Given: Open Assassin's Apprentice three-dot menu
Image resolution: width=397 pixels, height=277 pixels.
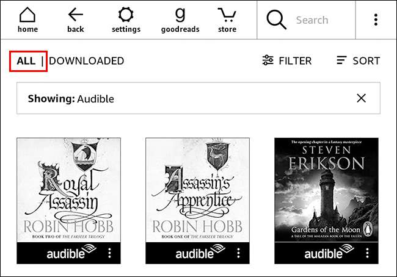Looking at the screenshot, I should (238, 253).
